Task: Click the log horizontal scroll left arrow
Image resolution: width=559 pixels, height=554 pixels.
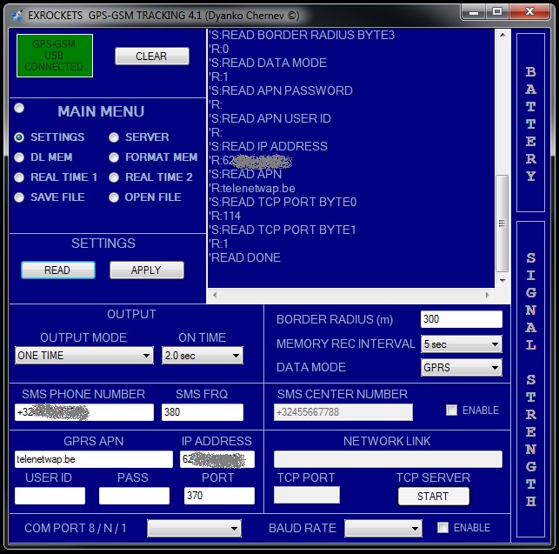Action: pos(215,296)
